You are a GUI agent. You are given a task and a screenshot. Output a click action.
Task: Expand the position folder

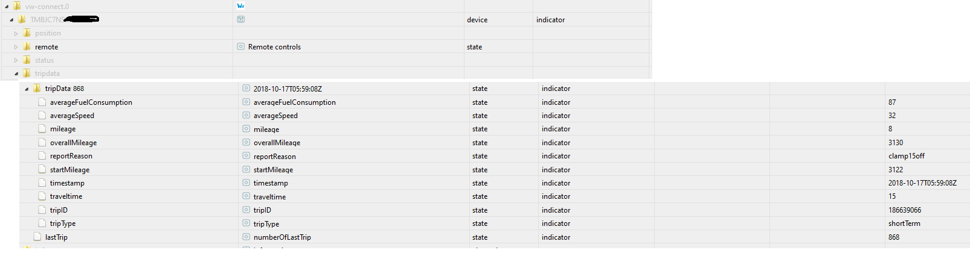click(x=16, y=34)
